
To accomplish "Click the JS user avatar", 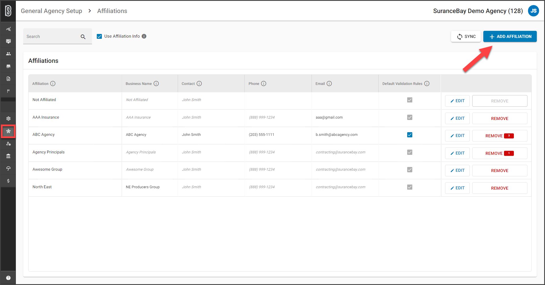I will click(533, 11).
